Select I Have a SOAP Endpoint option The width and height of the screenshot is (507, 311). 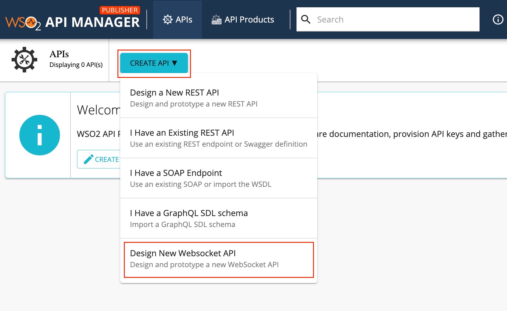tap(176, 173)
